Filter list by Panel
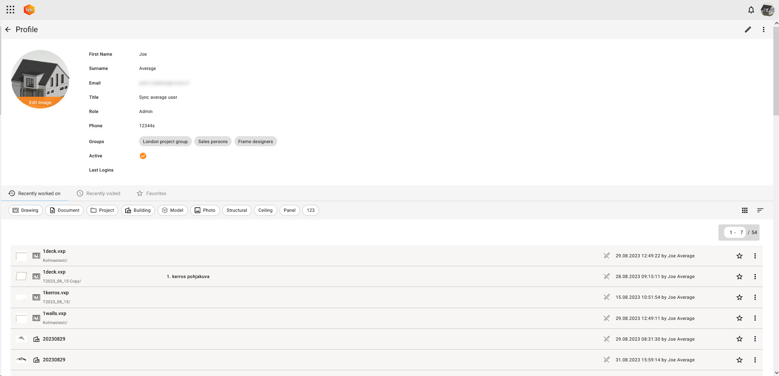Viewport: 779px width, 376px height. (x=290, y=210)
